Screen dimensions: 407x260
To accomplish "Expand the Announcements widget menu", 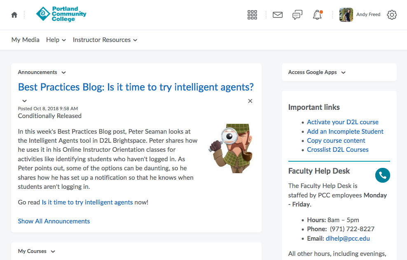I will [x=63, y=72].
